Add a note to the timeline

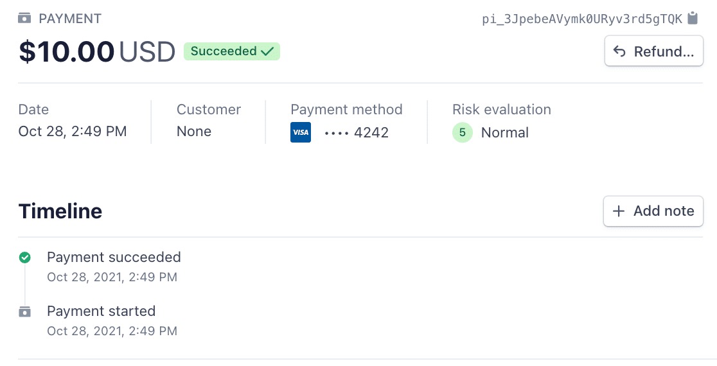(653, 211)
